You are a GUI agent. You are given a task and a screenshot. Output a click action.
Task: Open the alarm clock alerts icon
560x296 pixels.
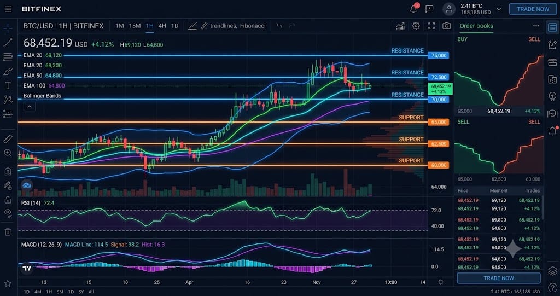tap(552, 45)
